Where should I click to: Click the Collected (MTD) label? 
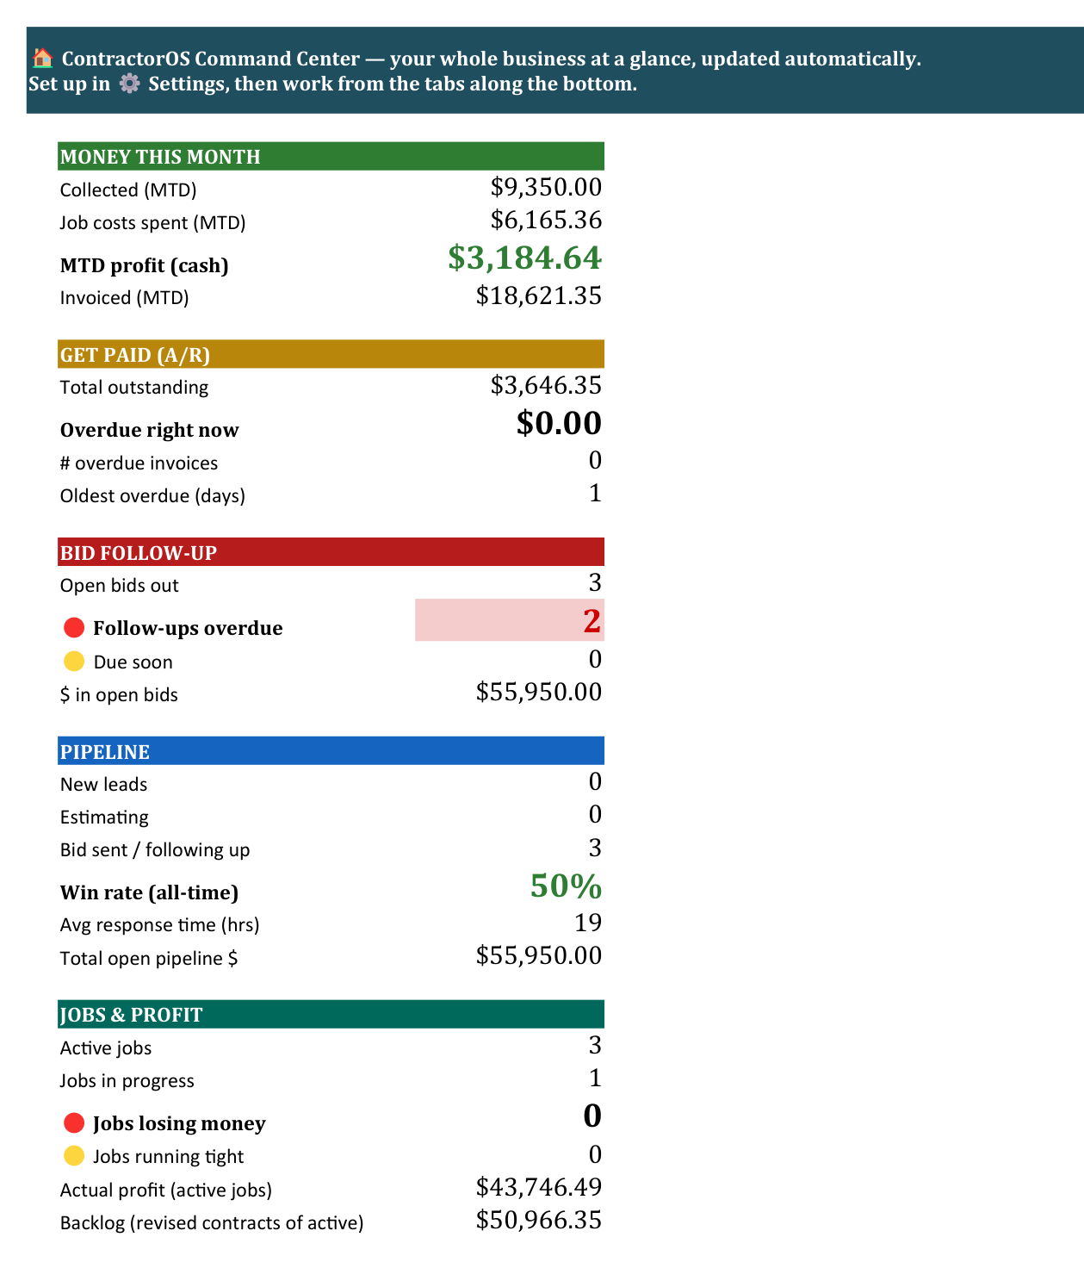point(128,190)
